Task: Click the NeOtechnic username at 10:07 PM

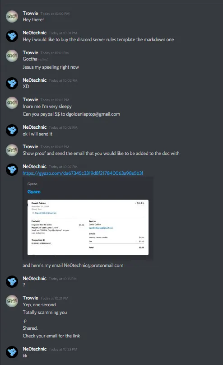Action: pyautogui.click(x=34, y=166)
